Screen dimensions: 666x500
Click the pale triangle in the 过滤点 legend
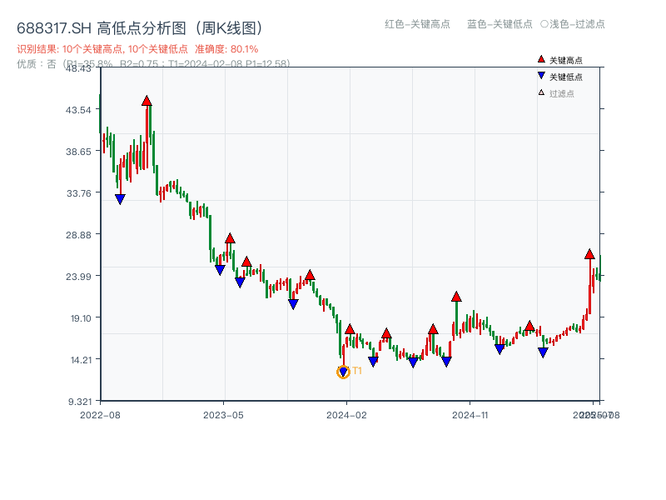(541, 92)
